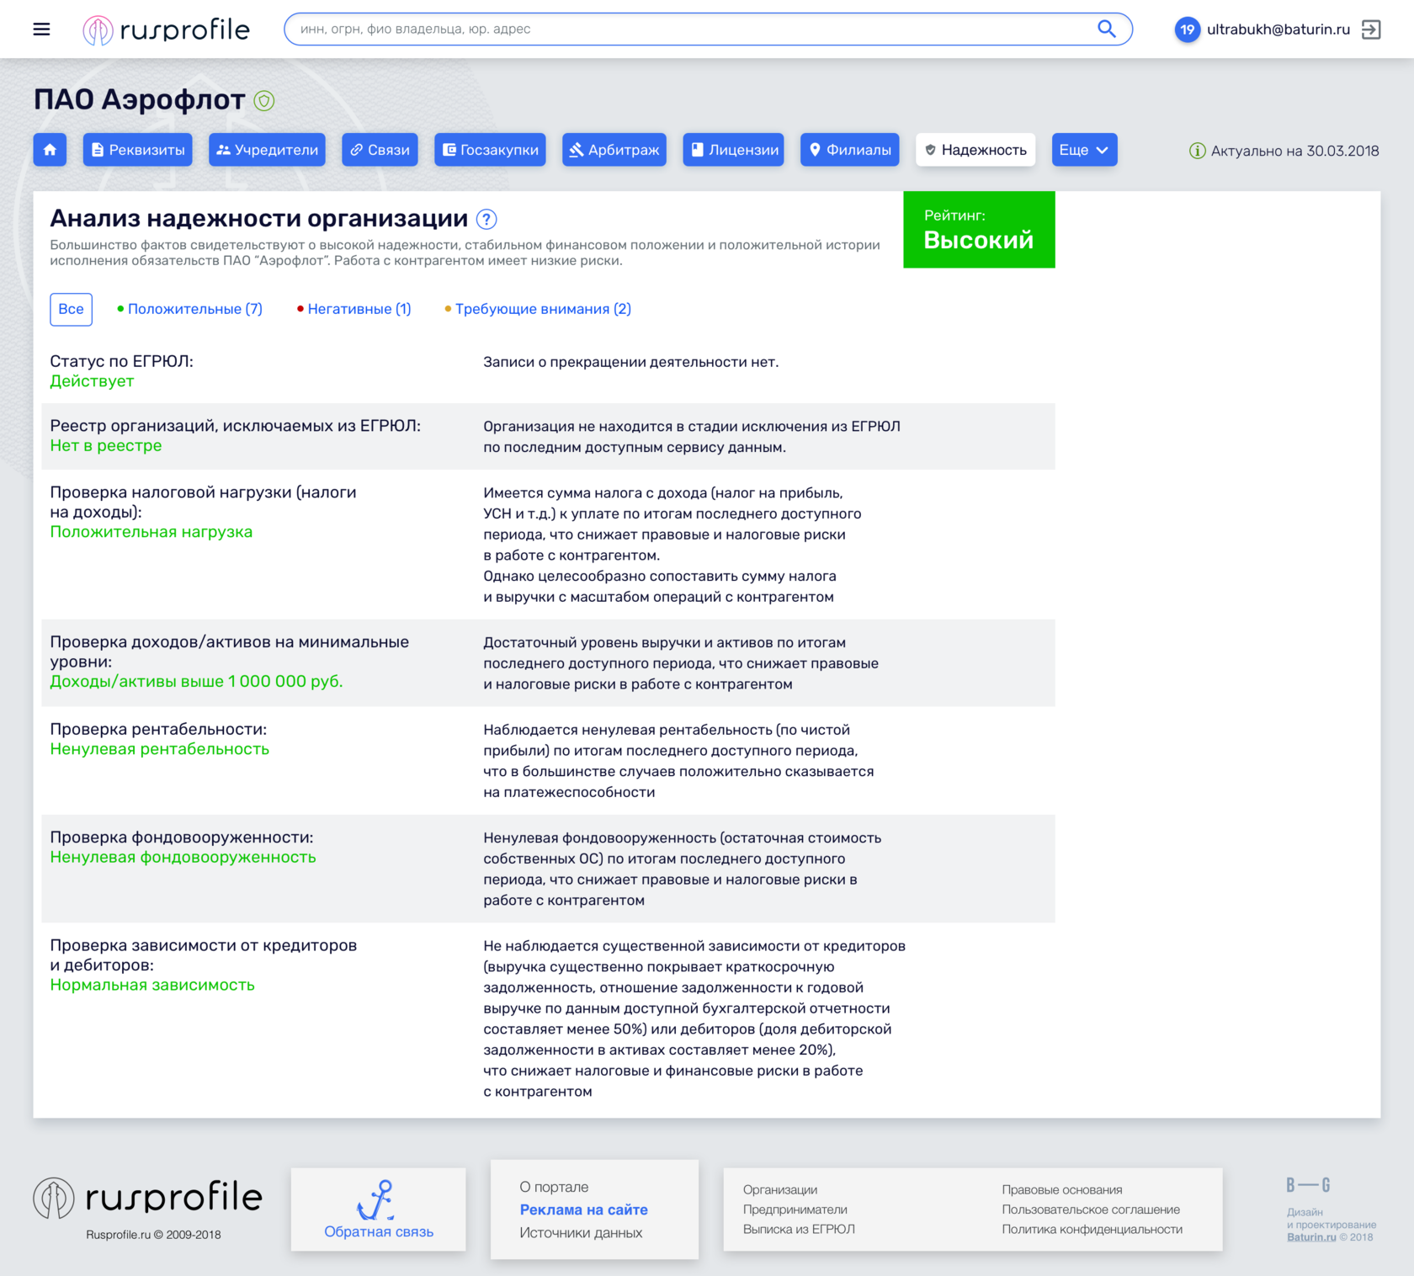1414x1276 pixels.
Task: Click the search magnifier icon
Action: point(1106,29)
